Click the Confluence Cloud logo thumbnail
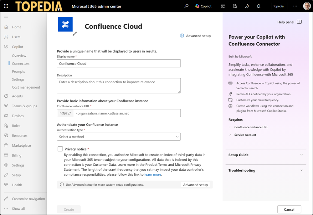Viewport: 313px width, 215px height. tap(65, 24)
